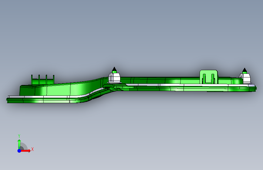Image resolution: width=263 pixels, height=170 pixels.
Task: Select the right black conical pin tip
Action: click(244, 70)
